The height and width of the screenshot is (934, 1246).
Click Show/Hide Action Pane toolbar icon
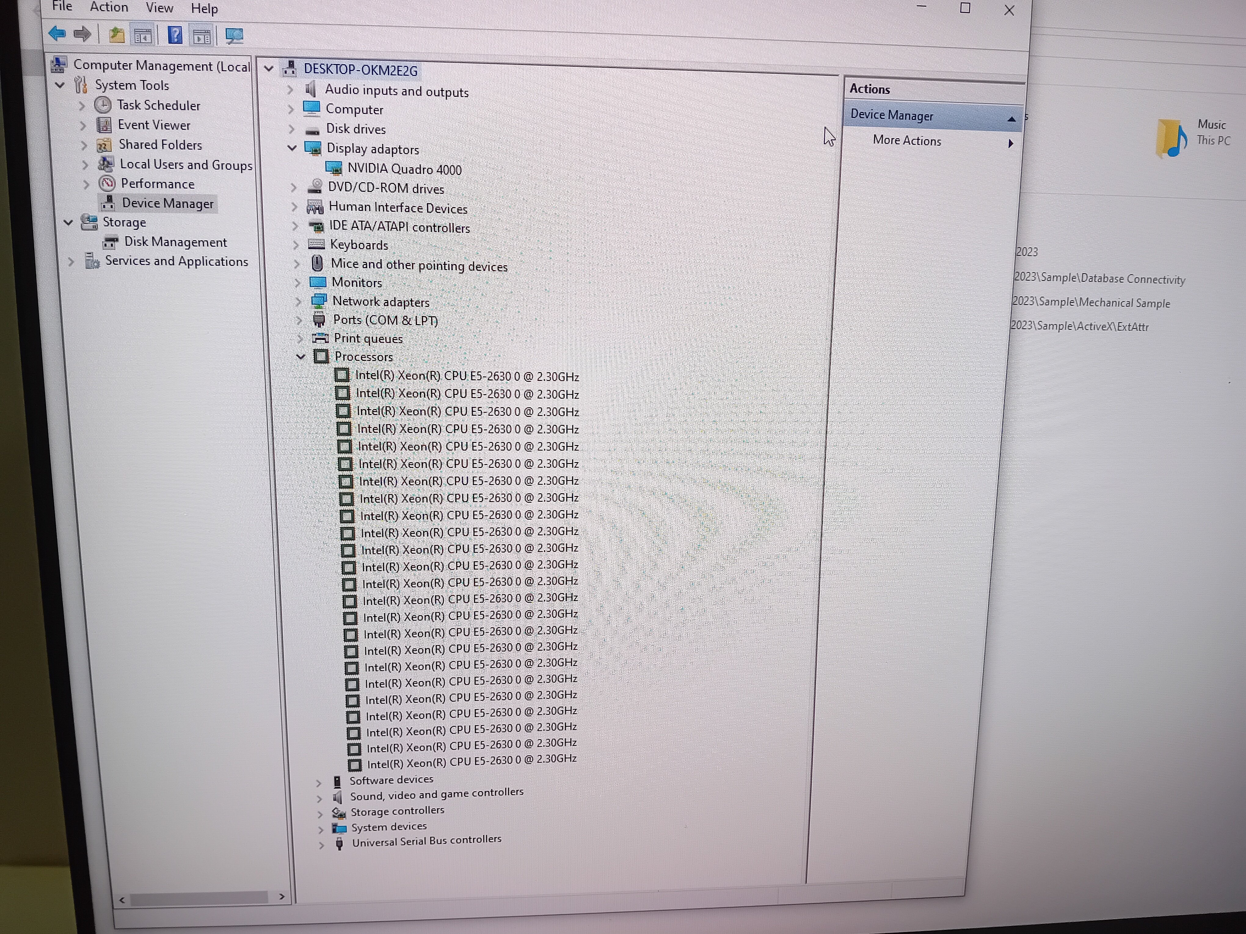(x=202, y=37)
